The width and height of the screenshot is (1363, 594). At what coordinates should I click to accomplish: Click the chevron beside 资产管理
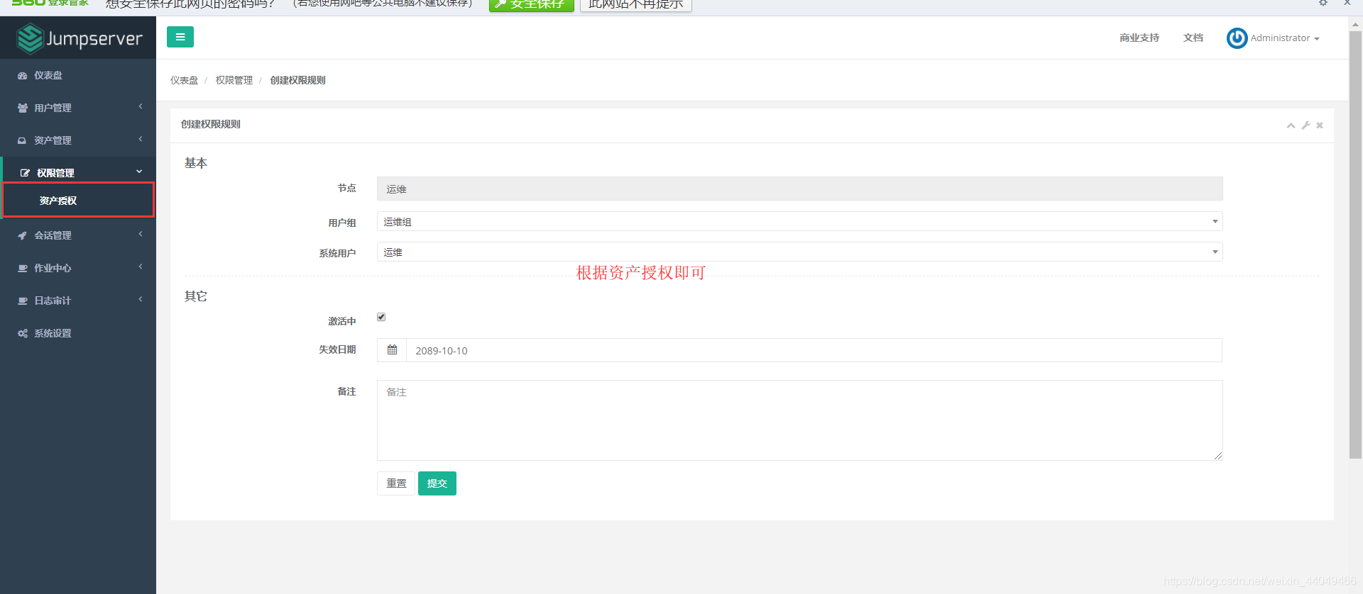pos(141,139)
